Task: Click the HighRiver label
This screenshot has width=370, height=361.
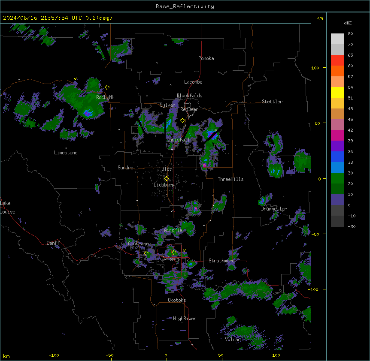Action: point(185,319)
